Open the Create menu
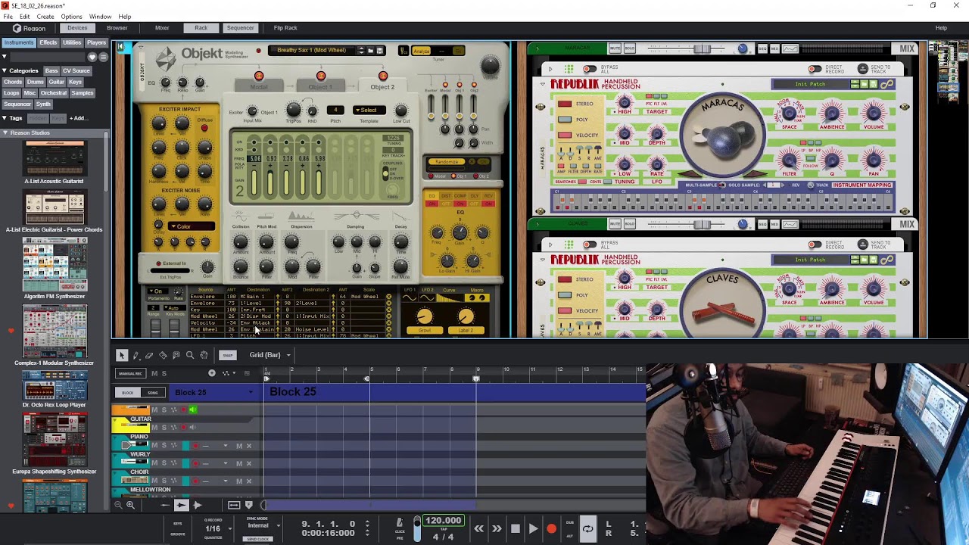This screenshot has width=969, height=545. [45, 17]
